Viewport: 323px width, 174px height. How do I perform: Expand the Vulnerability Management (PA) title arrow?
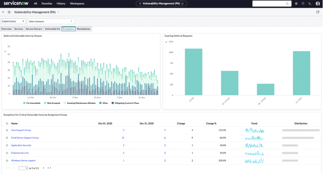click(58, 12)
